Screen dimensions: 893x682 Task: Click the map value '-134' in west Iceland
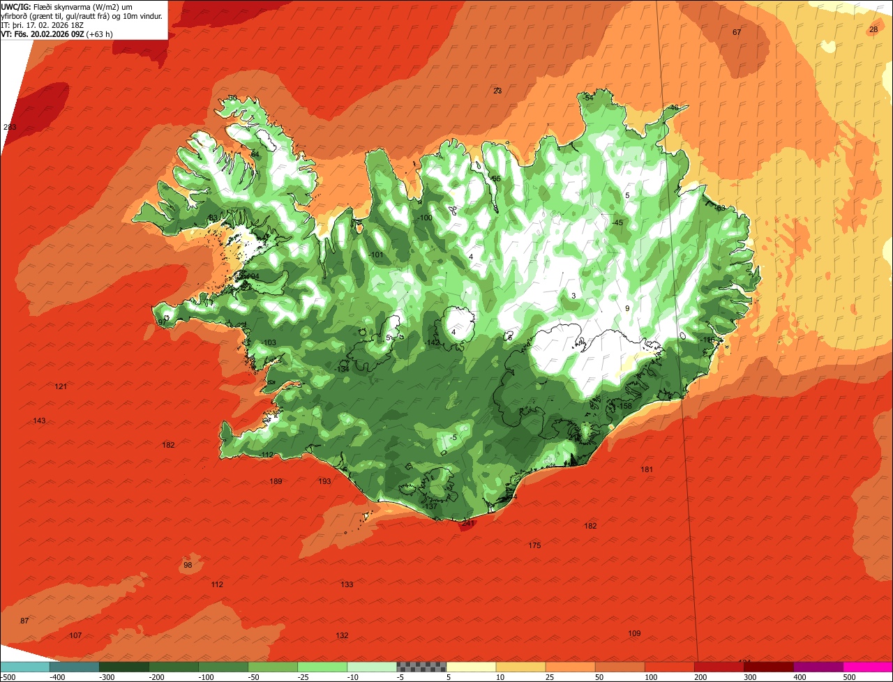[341, 369]
